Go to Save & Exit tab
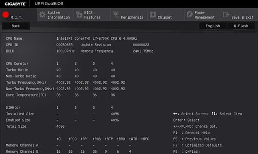This screenshot has height=154, width=258. [x=240, y=15]
